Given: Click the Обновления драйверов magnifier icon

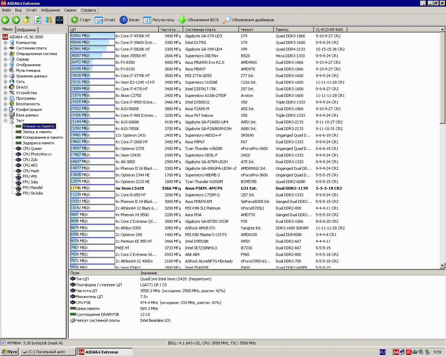Looking at the screenshot, I should (227, 20).
